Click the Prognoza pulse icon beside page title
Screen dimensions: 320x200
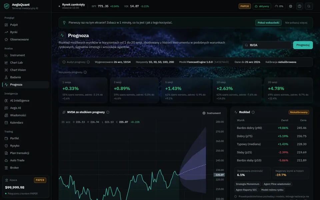pos(62,35)
